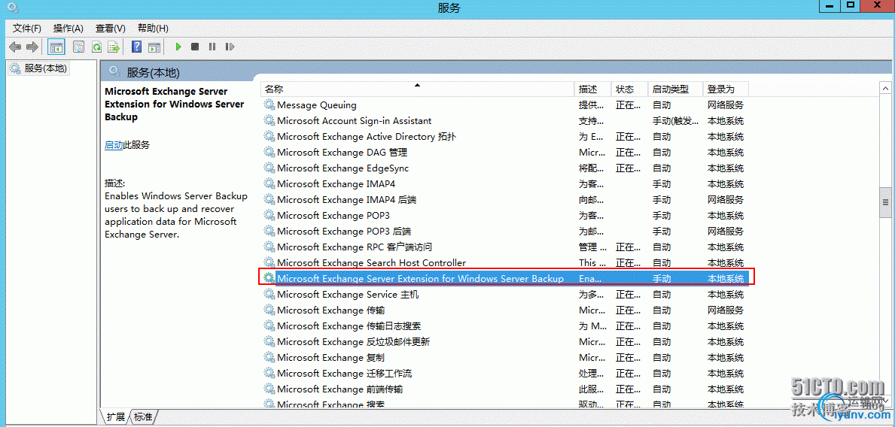Select 服务(本地) in the left tree
895x427 pixels.
coord(45,68)
